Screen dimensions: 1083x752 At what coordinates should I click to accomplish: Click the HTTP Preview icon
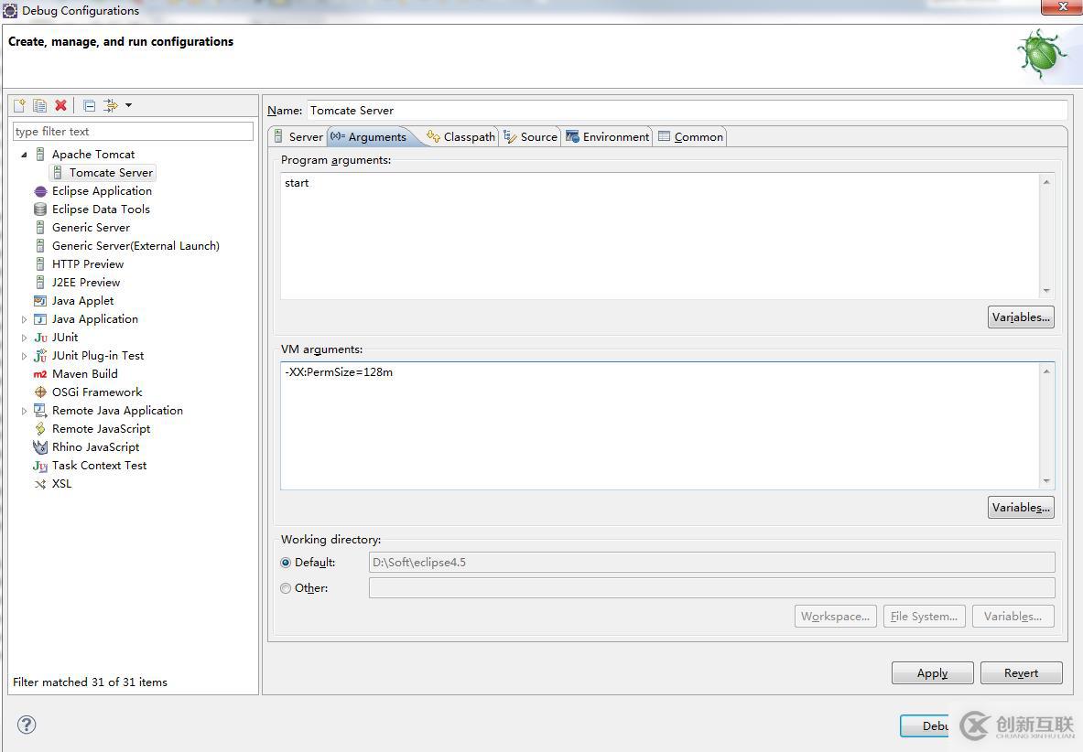(x=40, y=264)
